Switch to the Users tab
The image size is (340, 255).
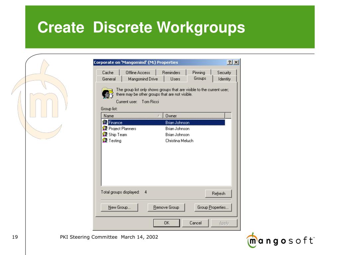pos(175,79)
